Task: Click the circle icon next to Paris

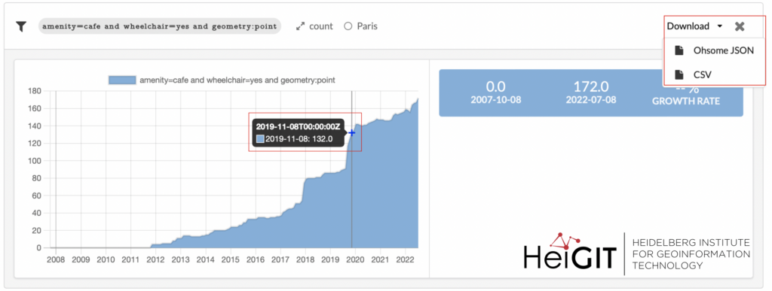Action: tap(348, 26)
